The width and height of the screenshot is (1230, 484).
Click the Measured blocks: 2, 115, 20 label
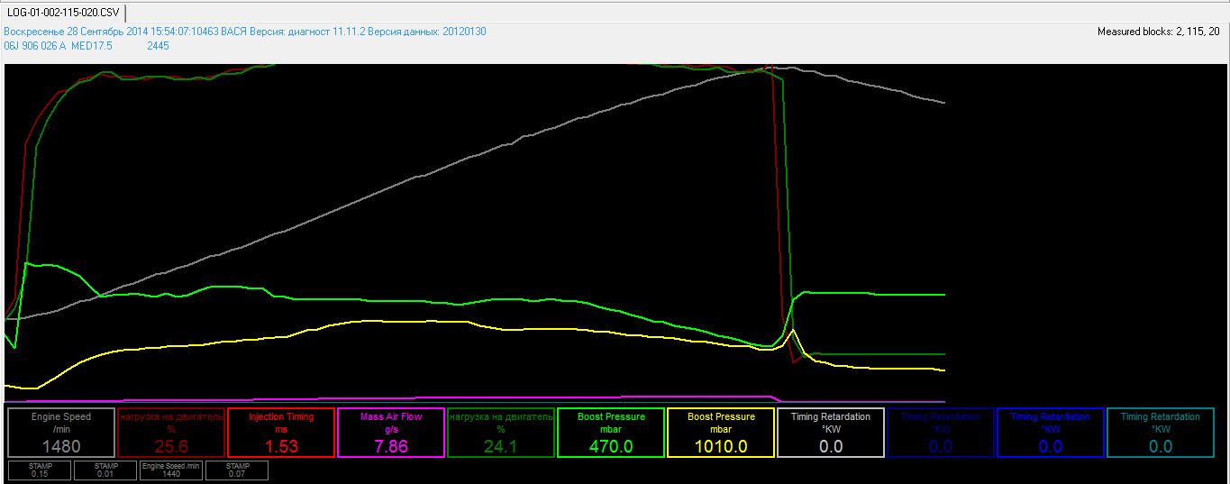[x=1158, y=32]
